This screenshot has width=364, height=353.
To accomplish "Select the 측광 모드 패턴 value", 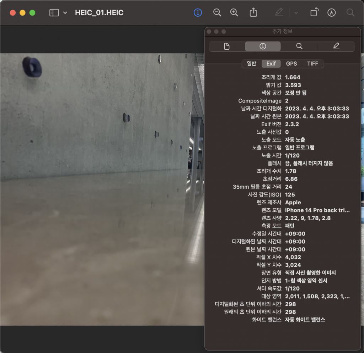I will tap(289, 226).
